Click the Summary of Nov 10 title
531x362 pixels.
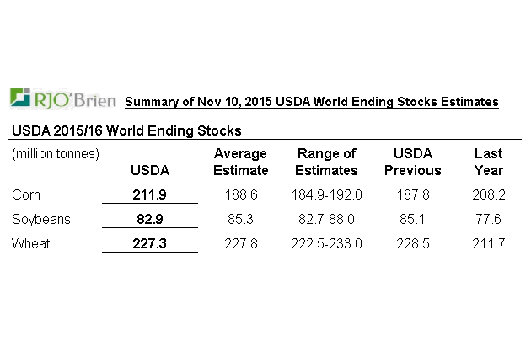click(x=311, y=102)
